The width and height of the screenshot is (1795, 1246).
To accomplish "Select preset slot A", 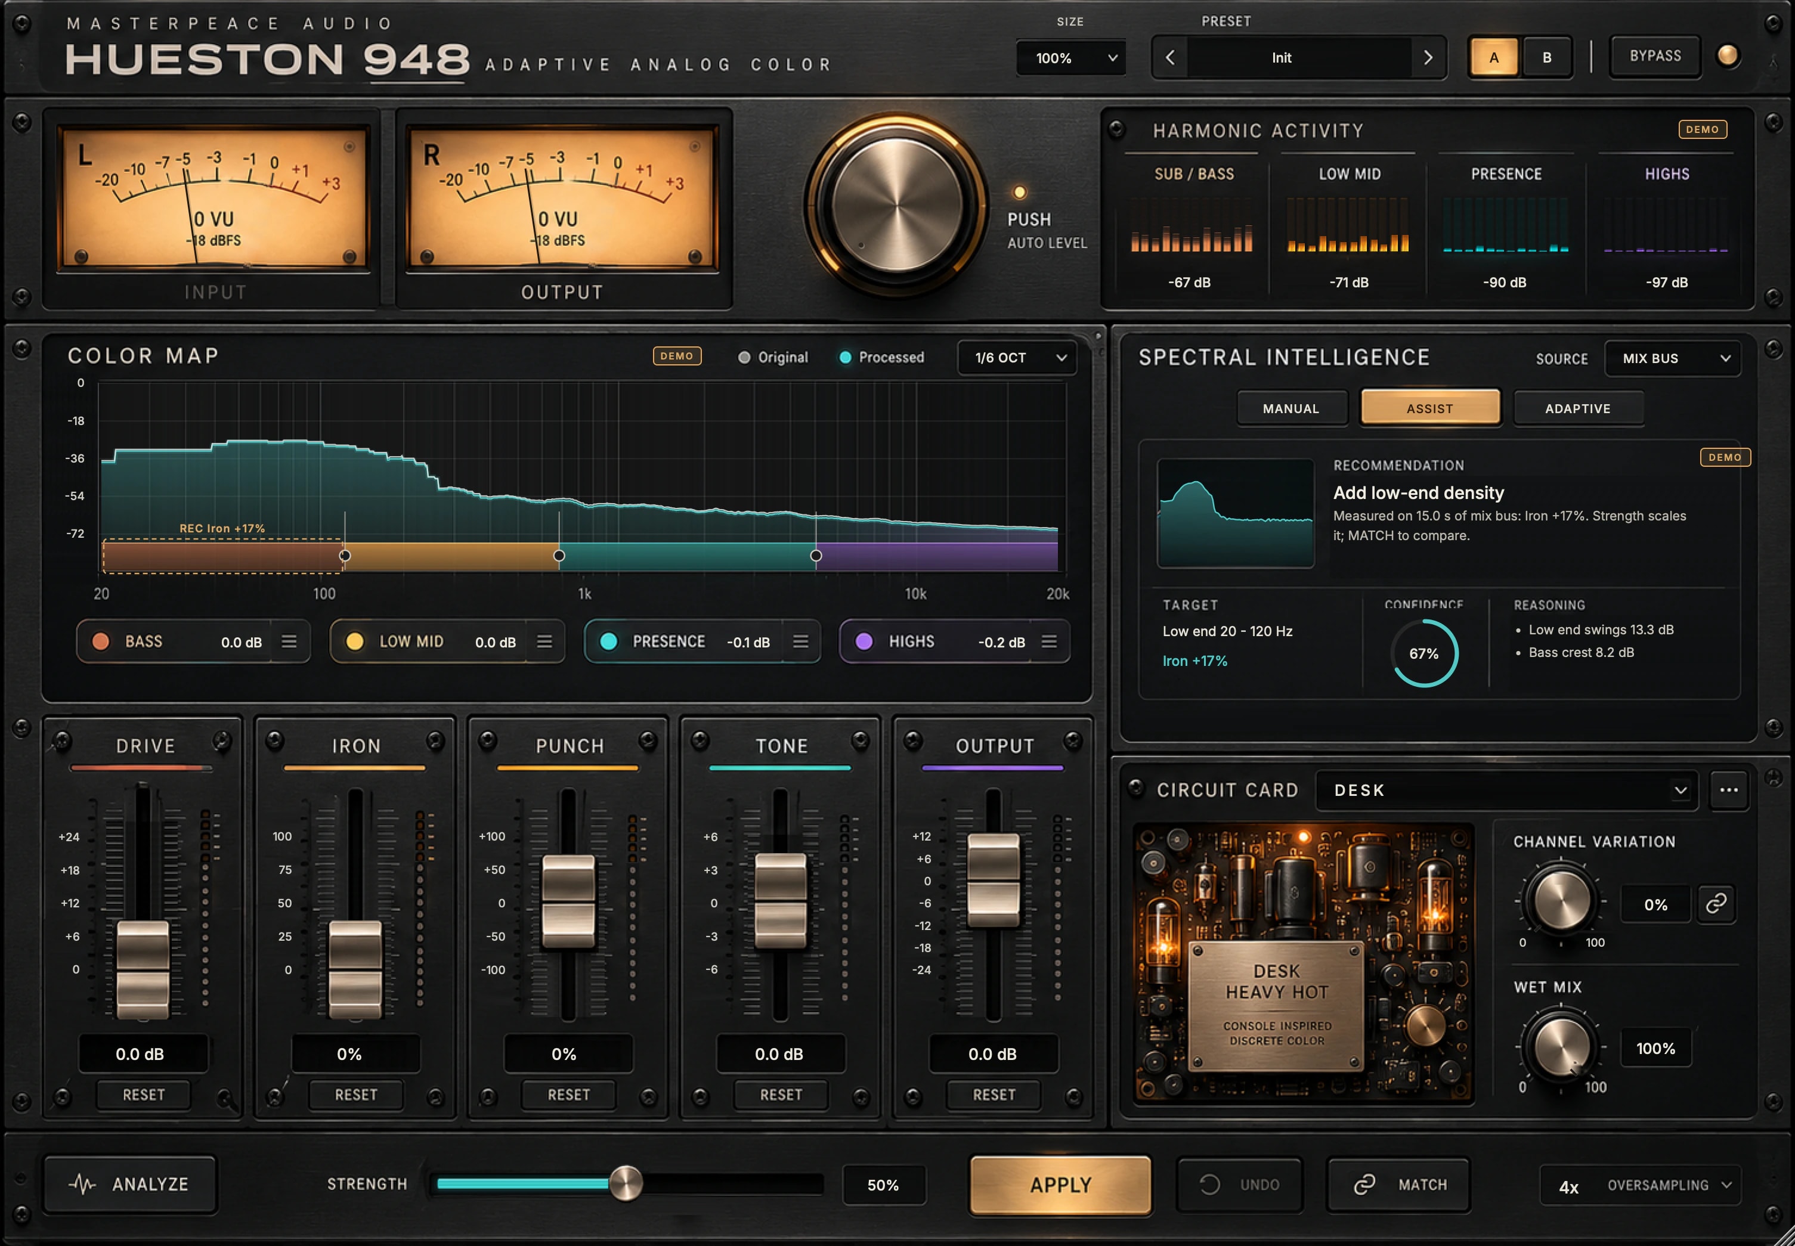I will pos(1494,58).
